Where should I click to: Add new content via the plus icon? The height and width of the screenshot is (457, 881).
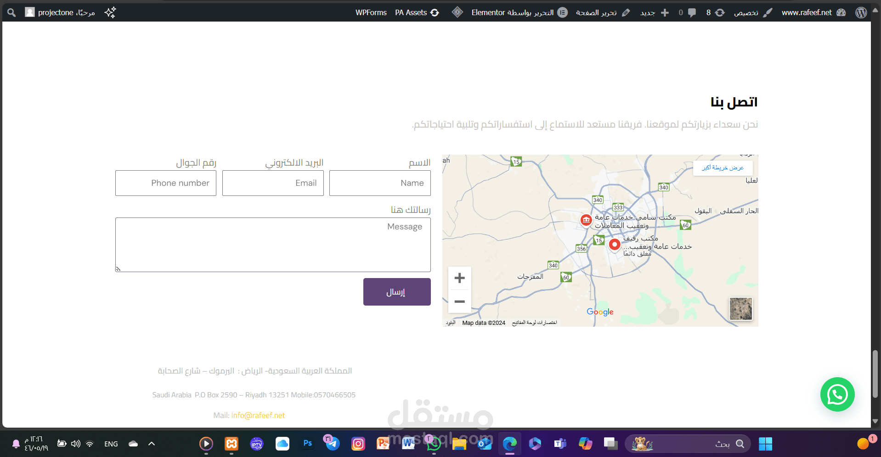pyautogui.click(x=655, y=12)
